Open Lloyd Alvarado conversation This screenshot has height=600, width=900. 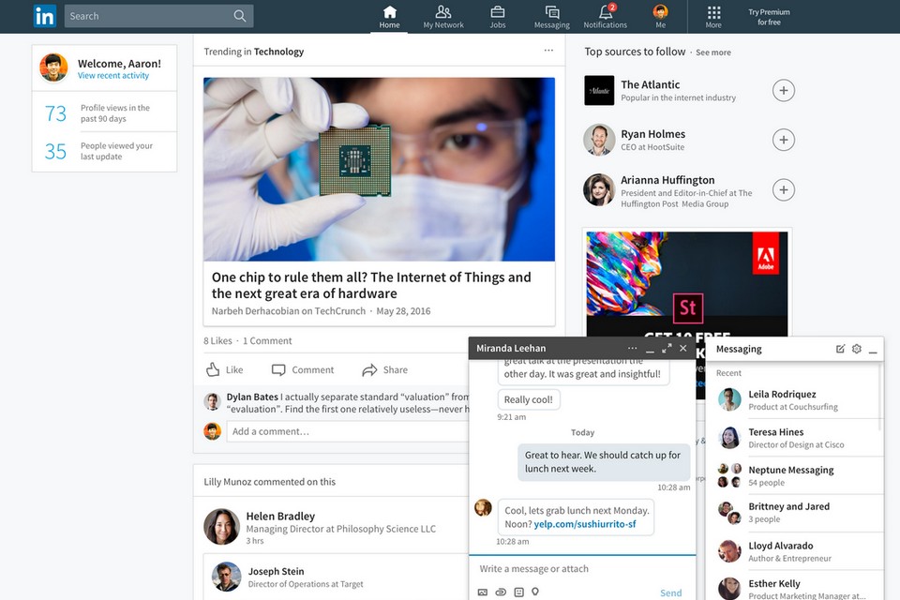coord(796,551)
